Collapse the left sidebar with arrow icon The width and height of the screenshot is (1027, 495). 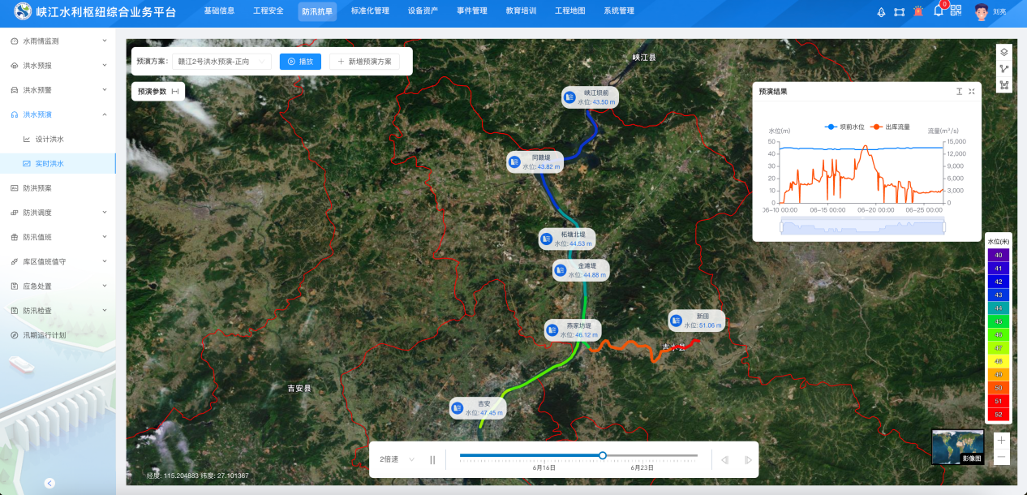pos(49,483)
